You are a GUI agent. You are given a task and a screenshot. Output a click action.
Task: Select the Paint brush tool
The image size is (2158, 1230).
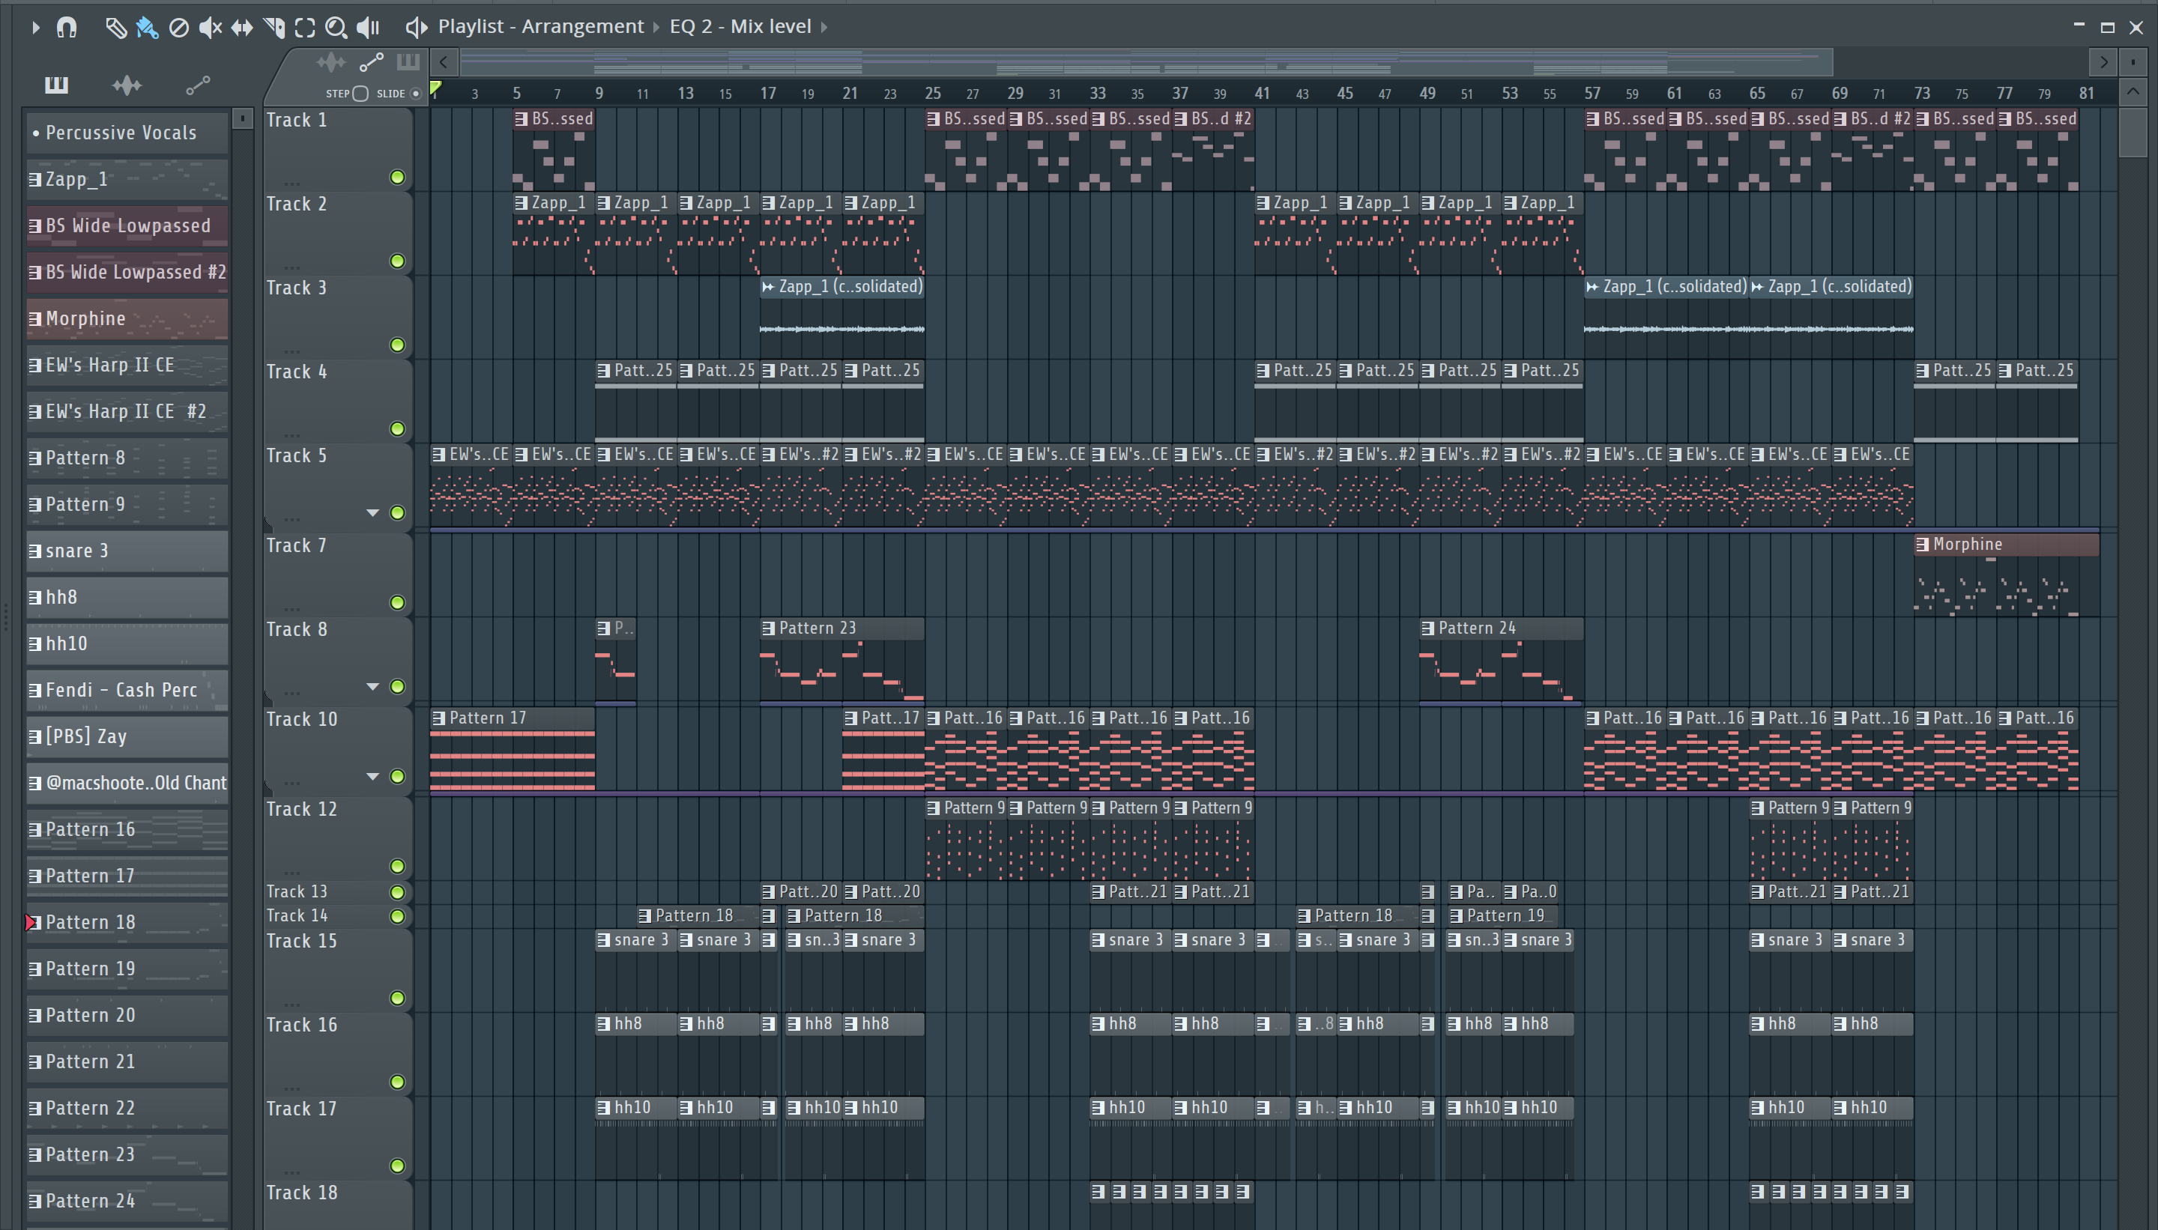147,27
